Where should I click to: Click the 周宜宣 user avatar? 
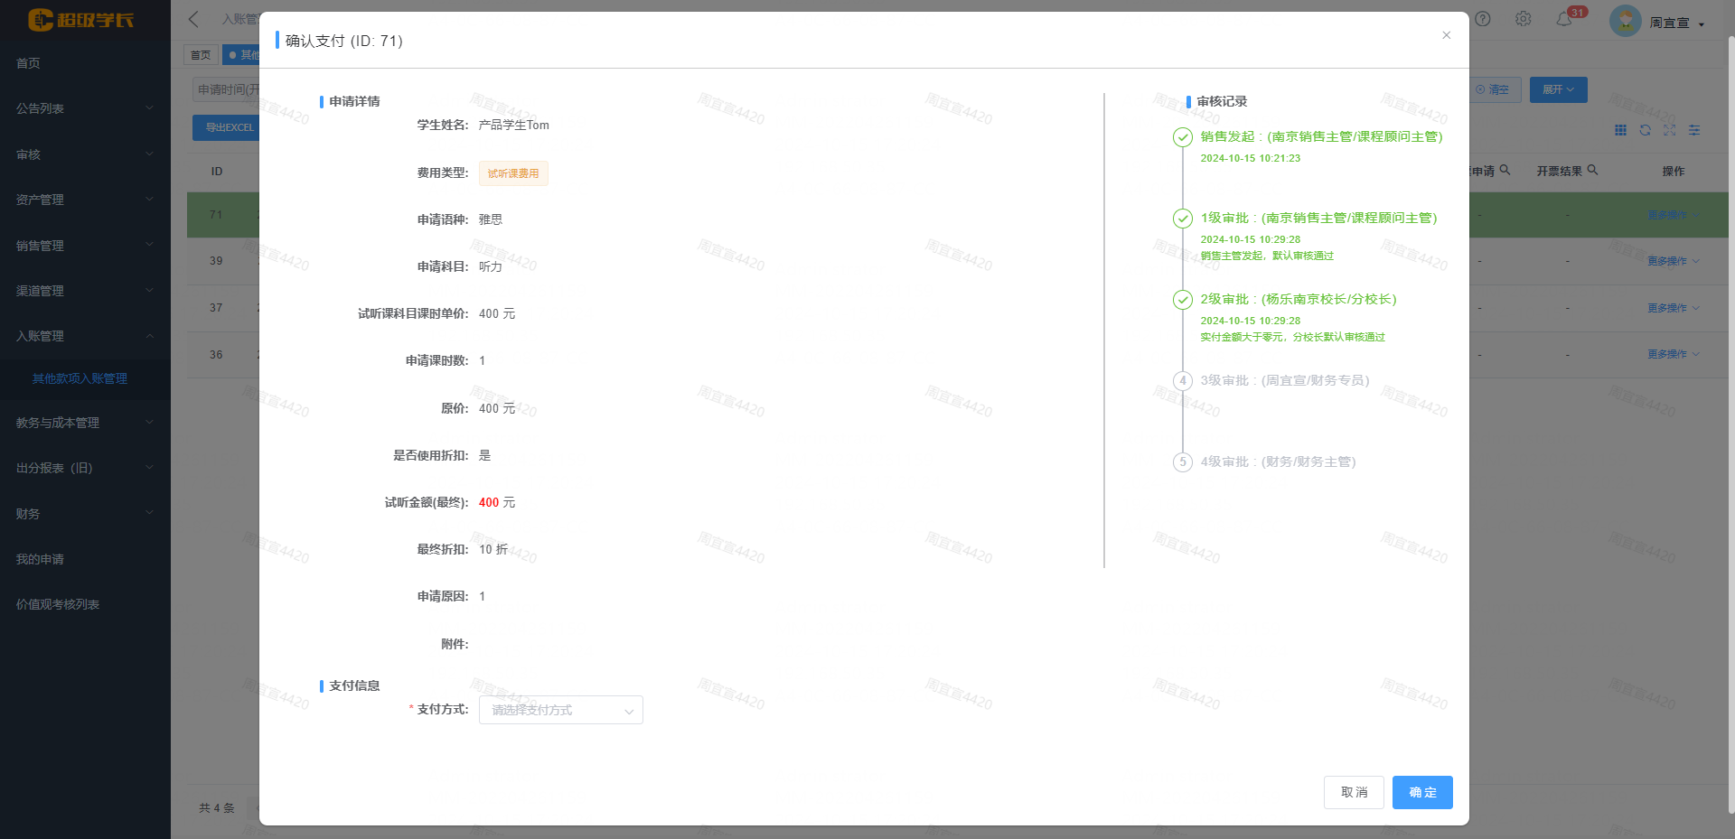[x=1625, y=21]
